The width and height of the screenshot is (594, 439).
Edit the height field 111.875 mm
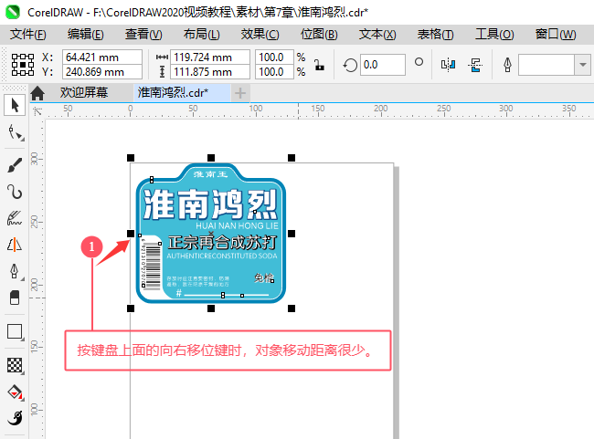pos(210,72)
